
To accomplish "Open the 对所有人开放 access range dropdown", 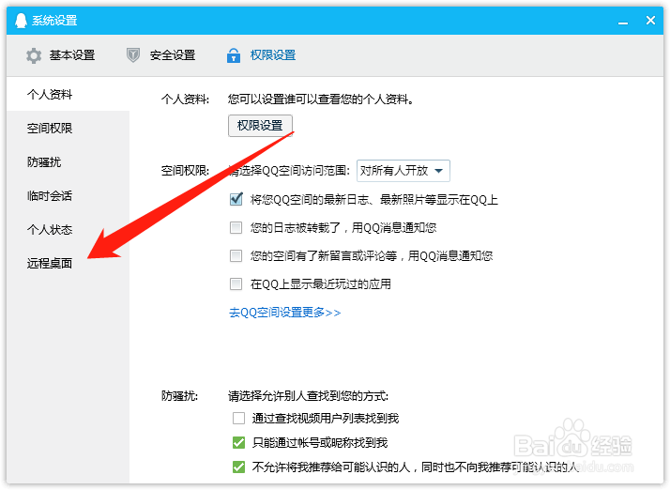I will point(403,171).
